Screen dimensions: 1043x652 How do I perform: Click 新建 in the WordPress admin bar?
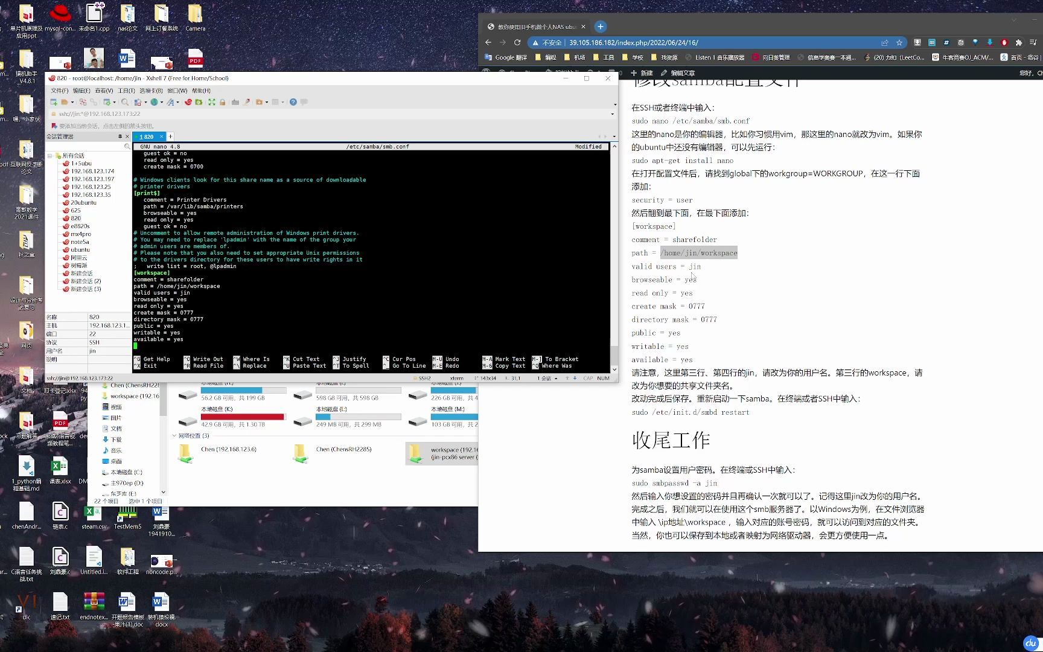[x=642, y=73]
